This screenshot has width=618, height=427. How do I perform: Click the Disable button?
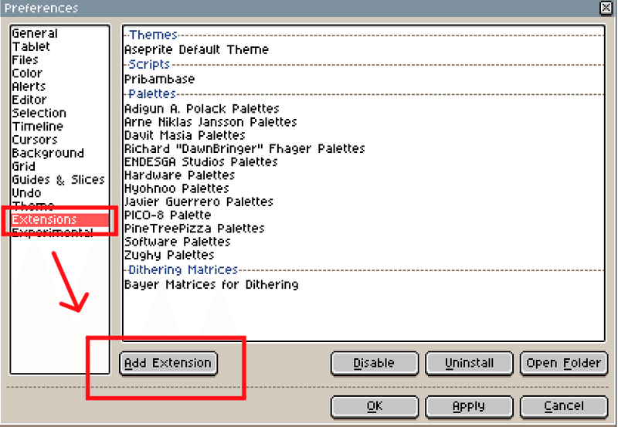tap(375, 363)
